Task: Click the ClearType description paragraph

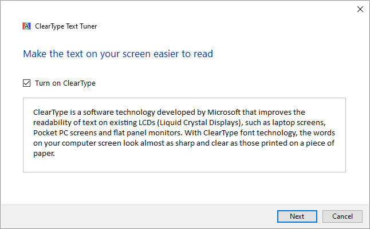Action: pyautogui.click(x=184, y=132)
